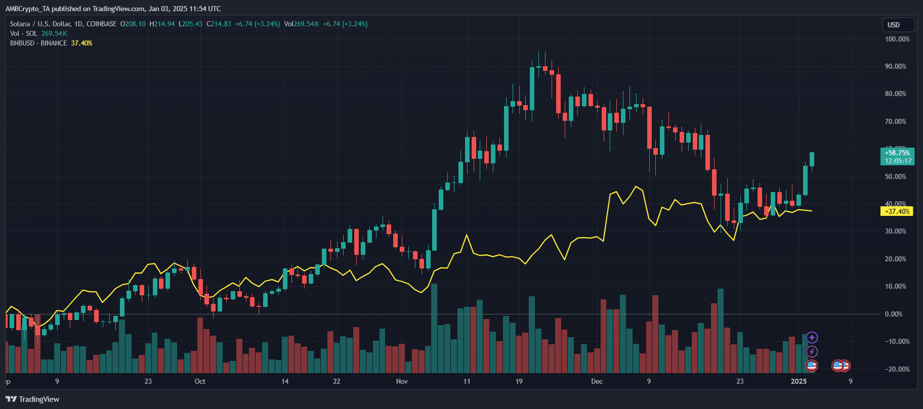Select the BNBUSD · BINANCE comparison legend
This screenshot has height=409, width=923.
click(38, 43)
